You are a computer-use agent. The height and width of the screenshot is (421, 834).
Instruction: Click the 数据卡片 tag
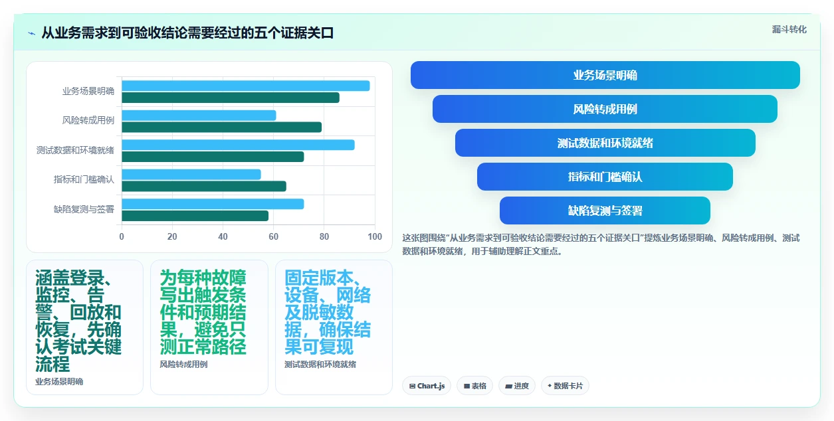point(565,386)
